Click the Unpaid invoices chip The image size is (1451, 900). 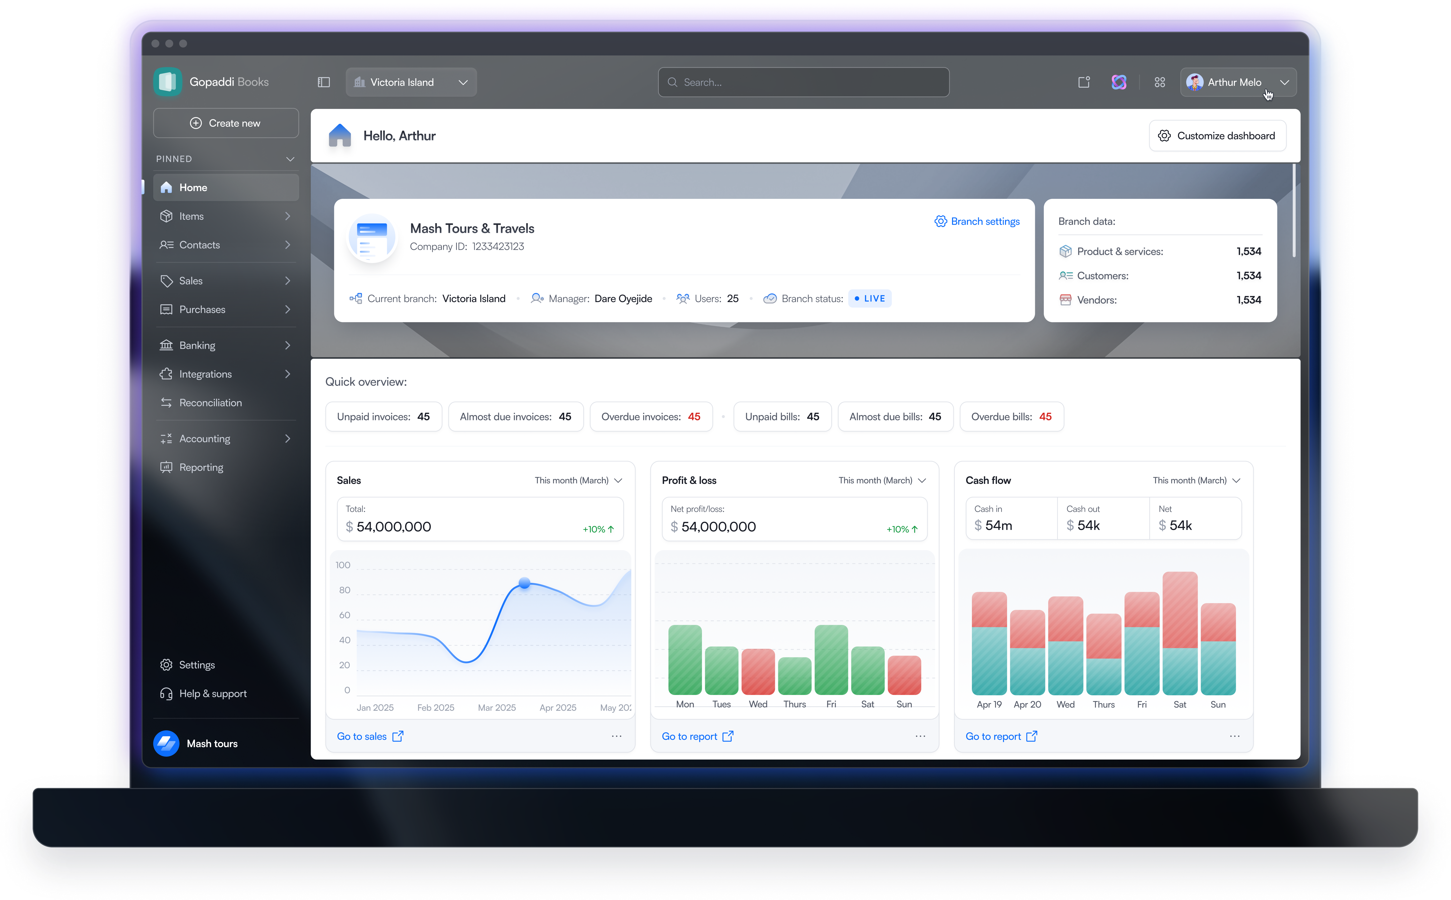383,417
